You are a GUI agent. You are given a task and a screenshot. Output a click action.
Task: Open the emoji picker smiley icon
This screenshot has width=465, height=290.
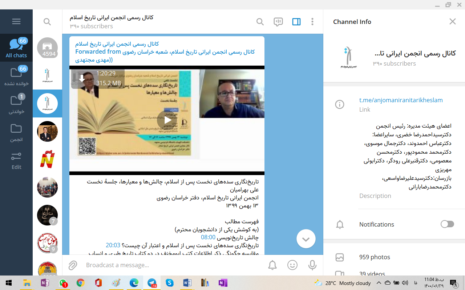pos(292,265)
